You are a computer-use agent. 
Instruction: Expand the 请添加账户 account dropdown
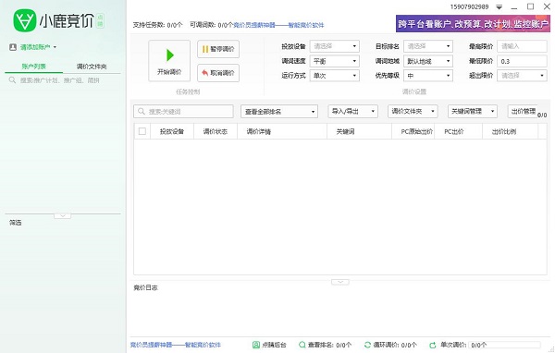[x=38, y=47]
